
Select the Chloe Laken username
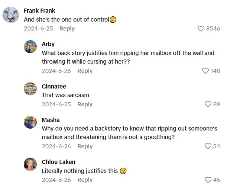pyautogui.click(x=58, y=162)
